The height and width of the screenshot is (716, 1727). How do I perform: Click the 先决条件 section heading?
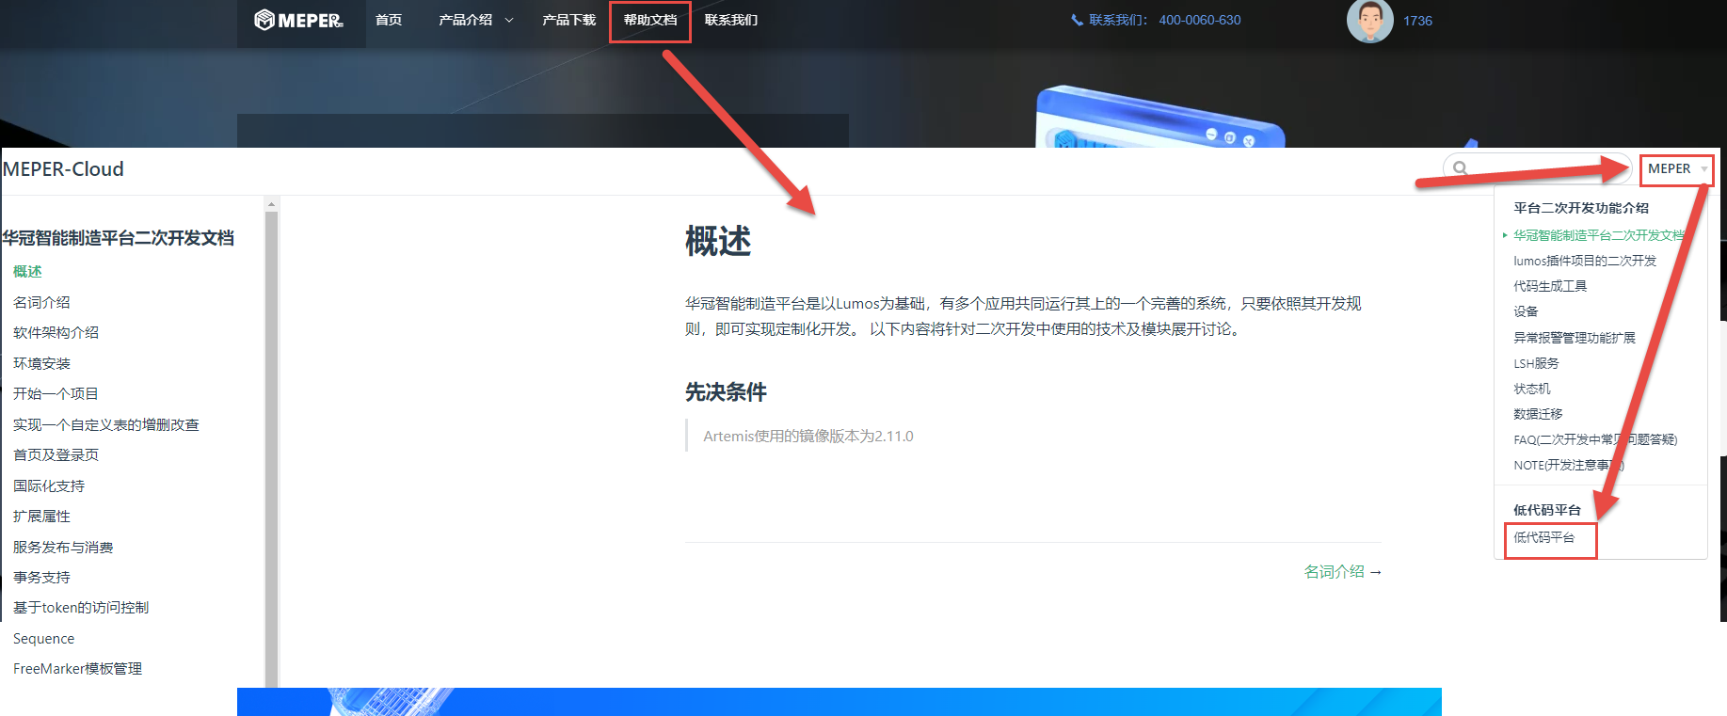[x=726, y=391]
